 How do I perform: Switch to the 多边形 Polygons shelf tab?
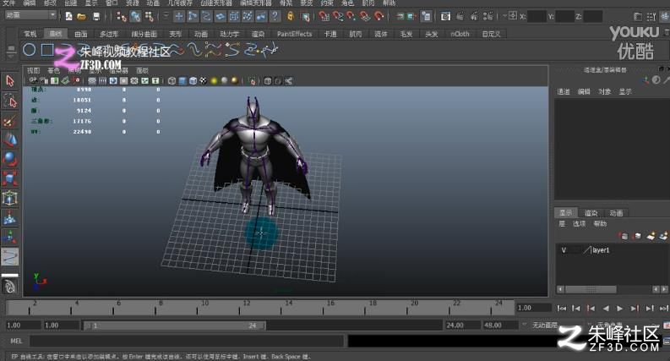pos(109,34)
